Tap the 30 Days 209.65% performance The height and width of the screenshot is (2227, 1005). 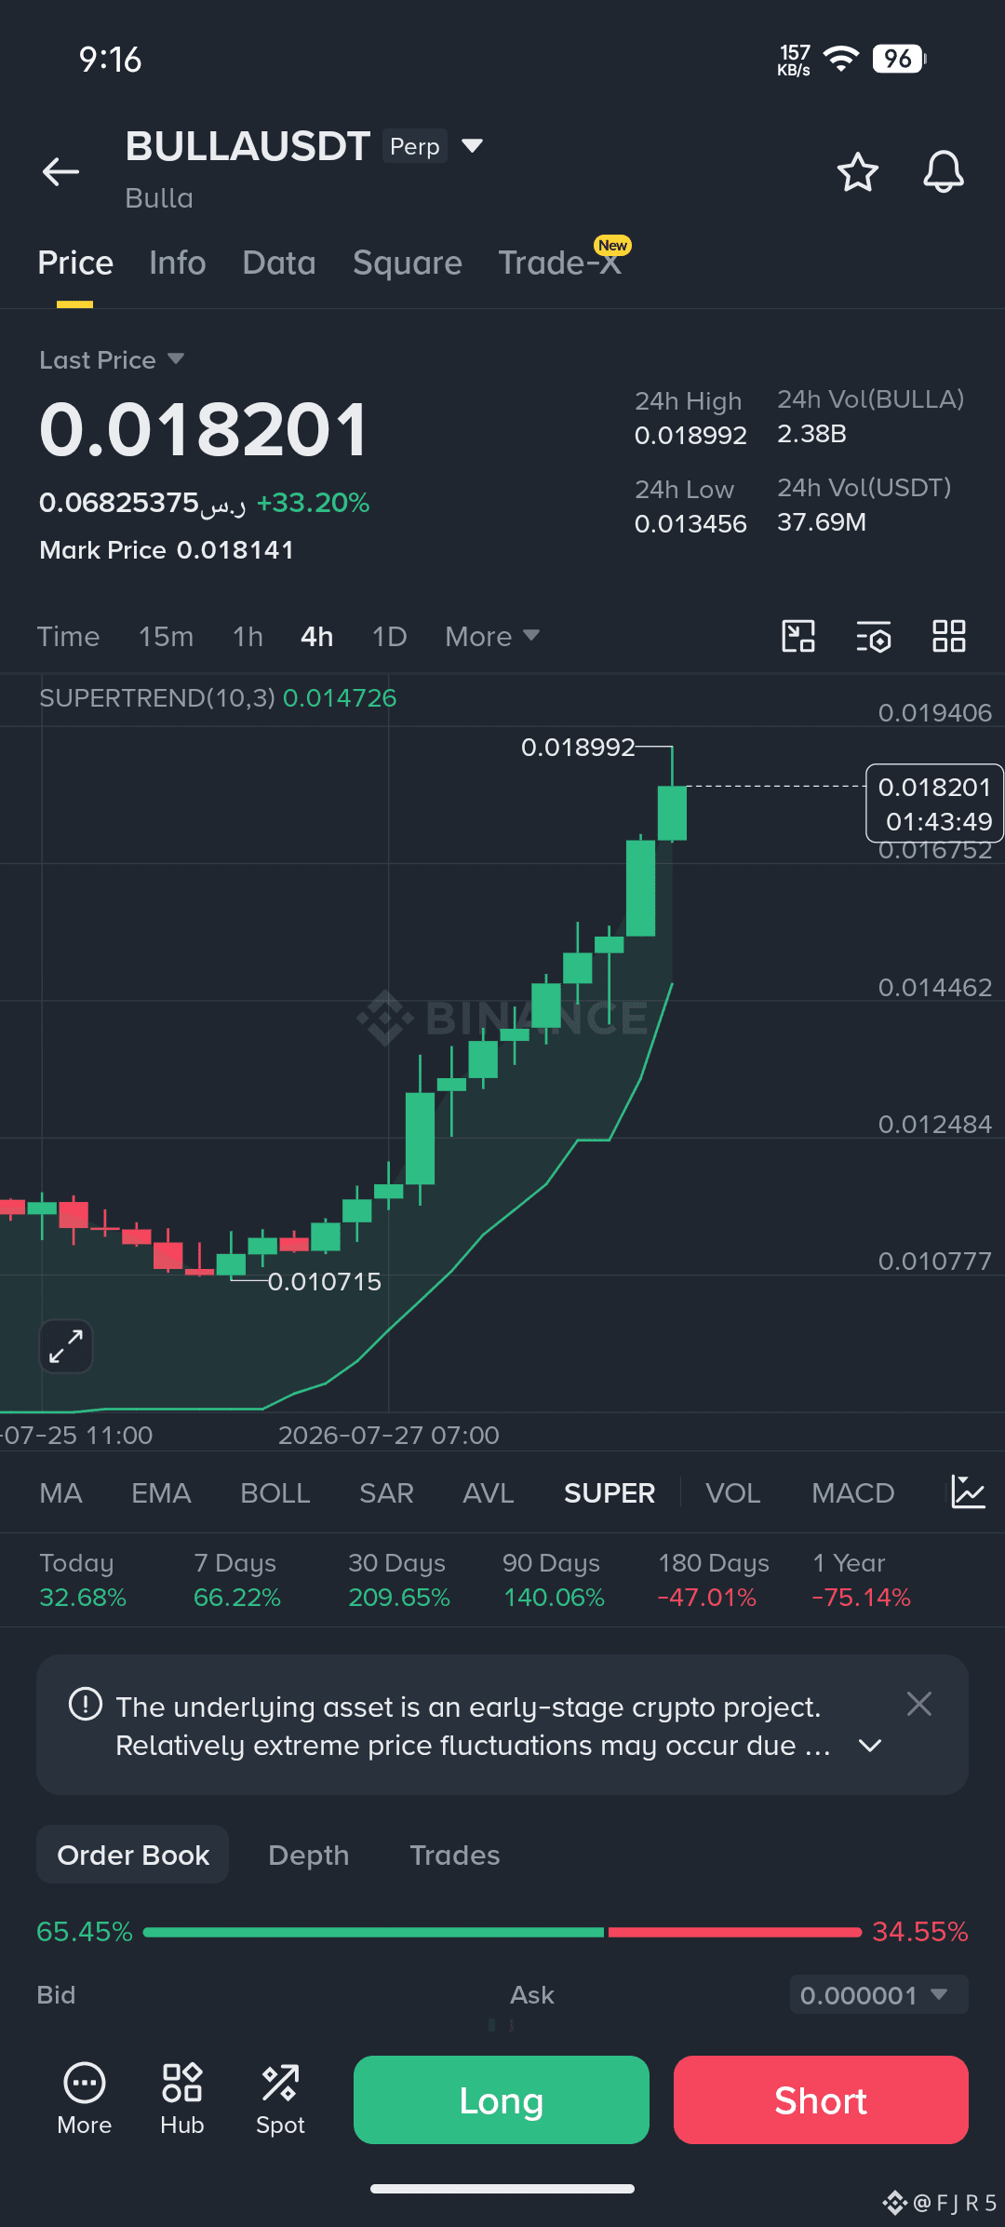tap(399, 1580)
